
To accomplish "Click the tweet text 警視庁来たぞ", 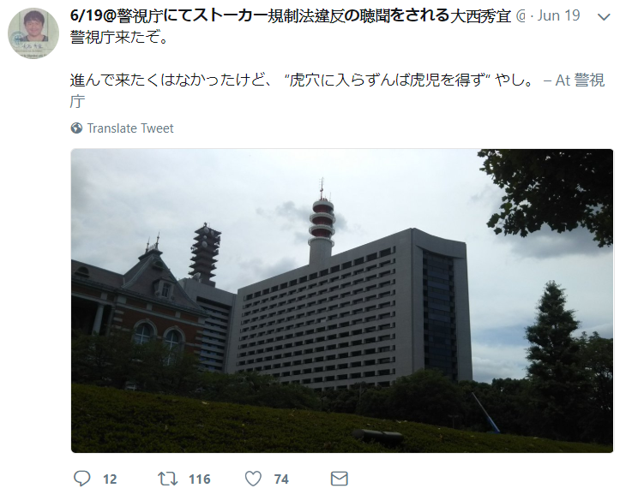I will [119, 38].
